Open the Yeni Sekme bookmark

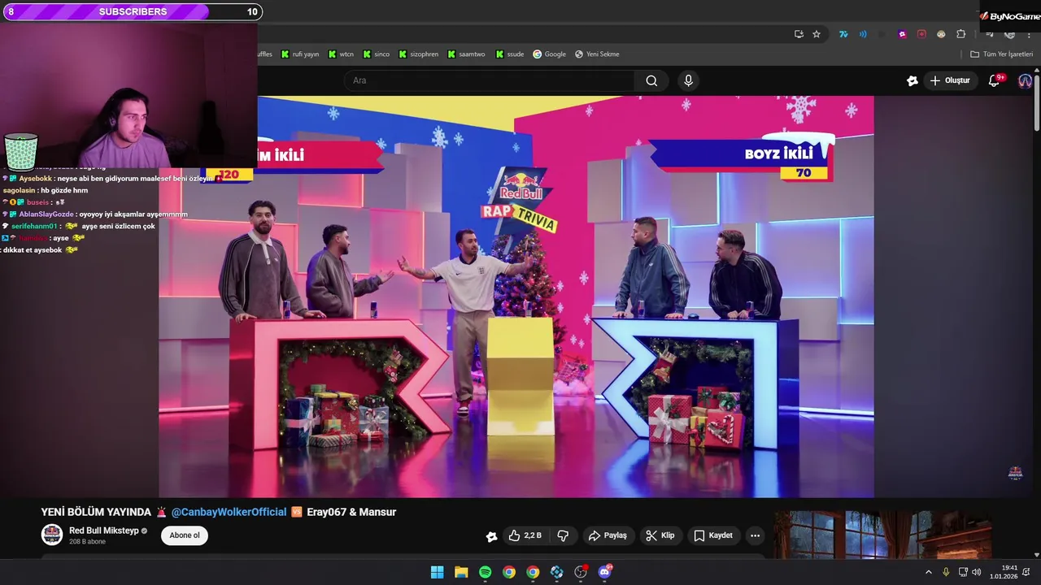(597, 54)
